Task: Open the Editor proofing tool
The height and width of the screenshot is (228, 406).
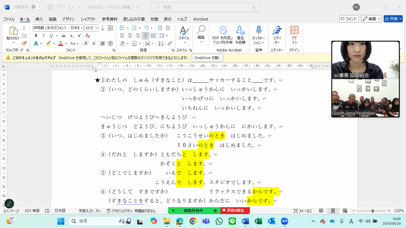Action: click(277, 35)
